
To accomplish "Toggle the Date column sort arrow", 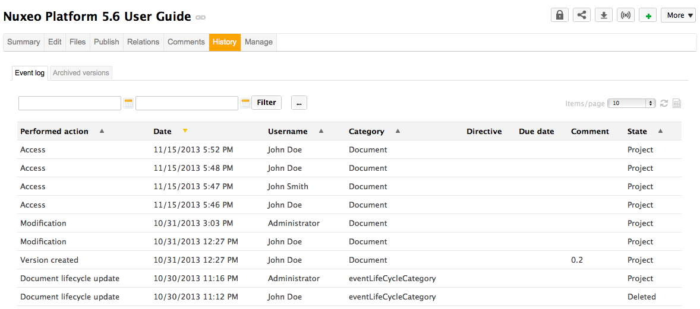I will coord(185,131).
